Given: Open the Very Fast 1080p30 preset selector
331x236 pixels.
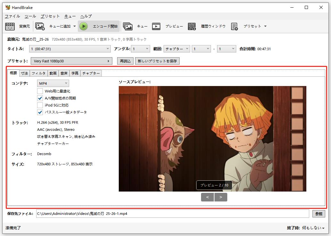Looking at the screenshot, I should [72, 61].
